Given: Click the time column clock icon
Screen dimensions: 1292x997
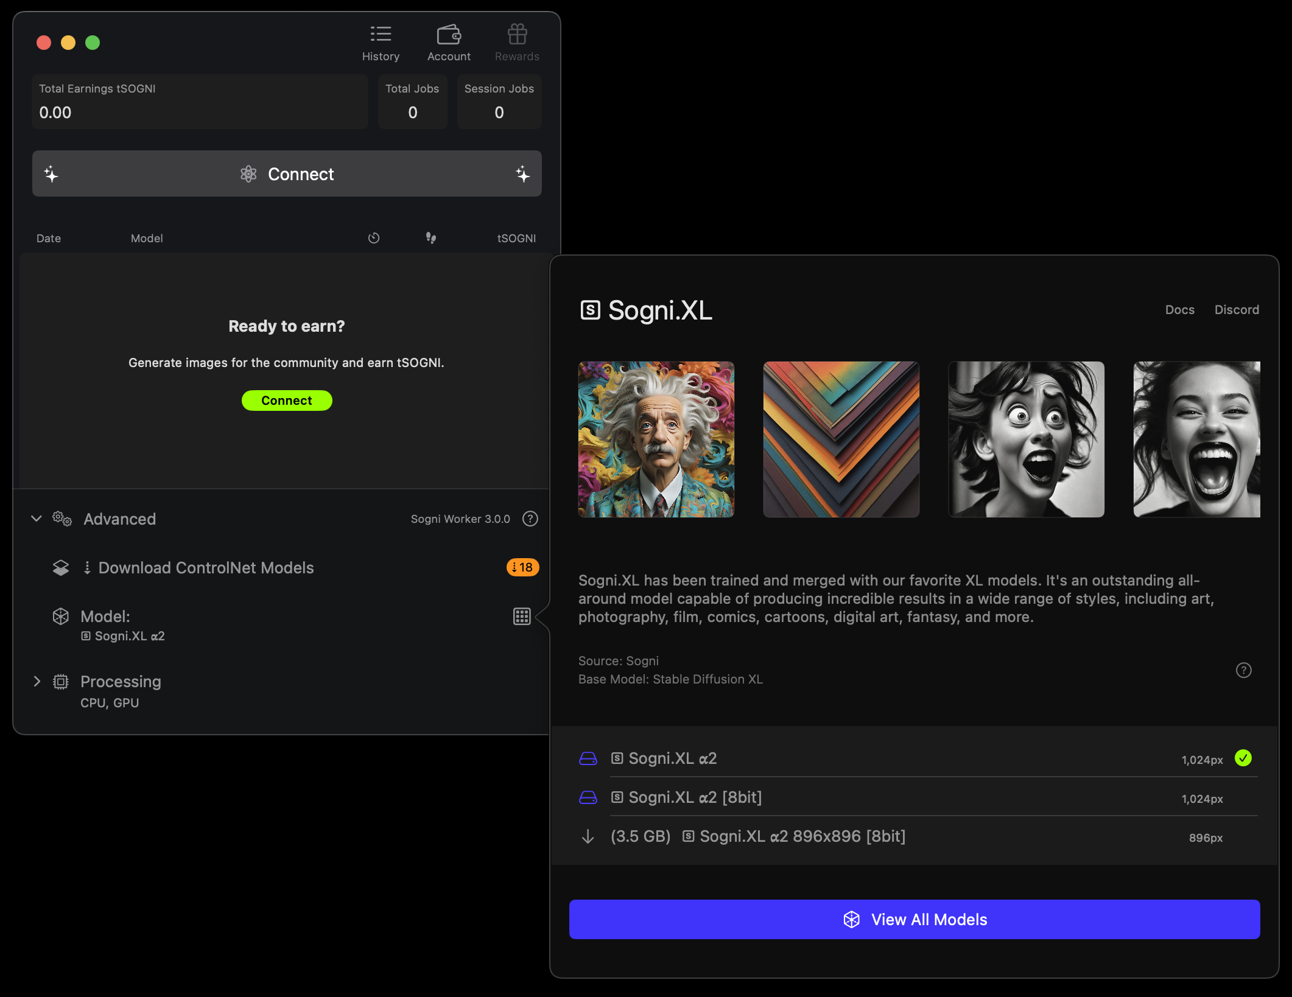Looking at the screenshot, I should (374, 238).
